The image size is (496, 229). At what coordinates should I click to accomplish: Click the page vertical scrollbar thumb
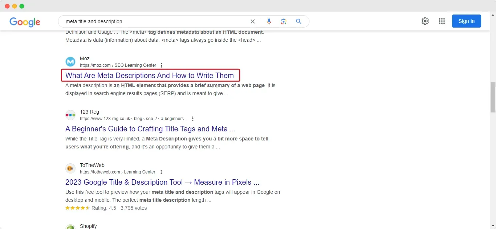pyautogui.click(x=493, y=97)
